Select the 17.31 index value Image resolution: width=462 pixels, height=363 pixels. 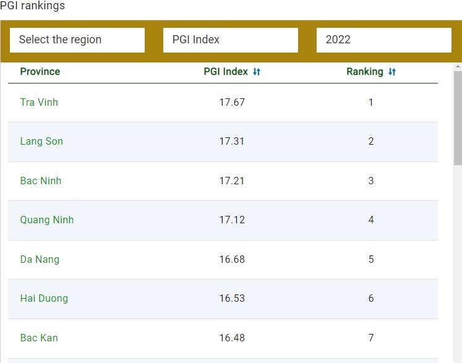tap(232, 141)
